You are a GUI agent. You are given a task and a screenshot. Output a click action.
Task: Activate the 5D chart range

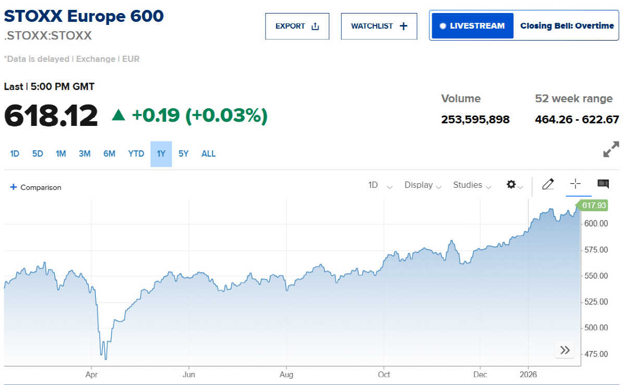(37, 153)
